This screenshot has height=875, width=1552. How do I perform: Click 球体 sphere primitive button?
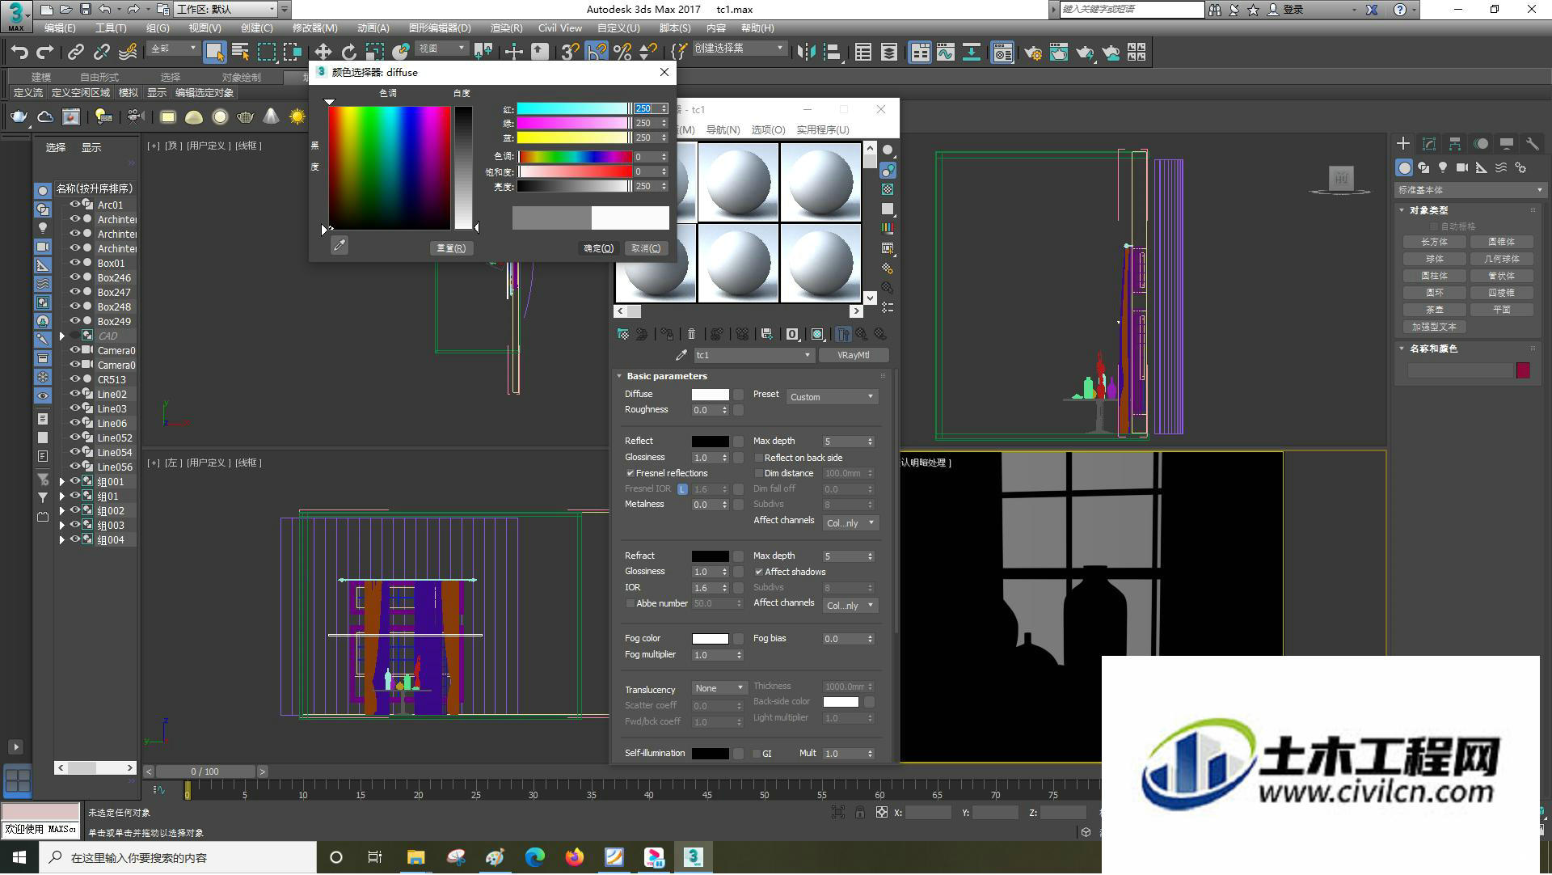[1435, 259]
